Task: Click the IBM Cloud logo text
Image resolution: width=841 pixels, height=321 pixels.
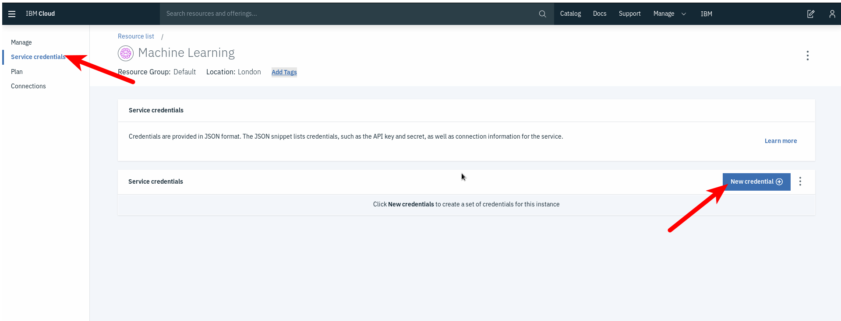Action: click(40, 14)
